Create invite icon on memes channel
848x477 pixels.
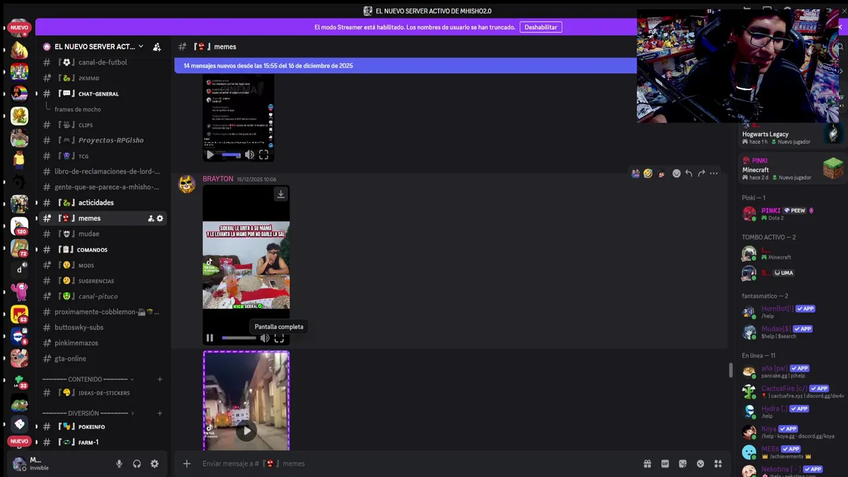150,219
